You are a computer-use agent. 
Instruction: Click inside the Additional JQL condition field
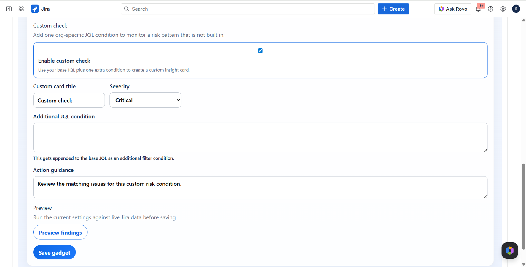260,137
